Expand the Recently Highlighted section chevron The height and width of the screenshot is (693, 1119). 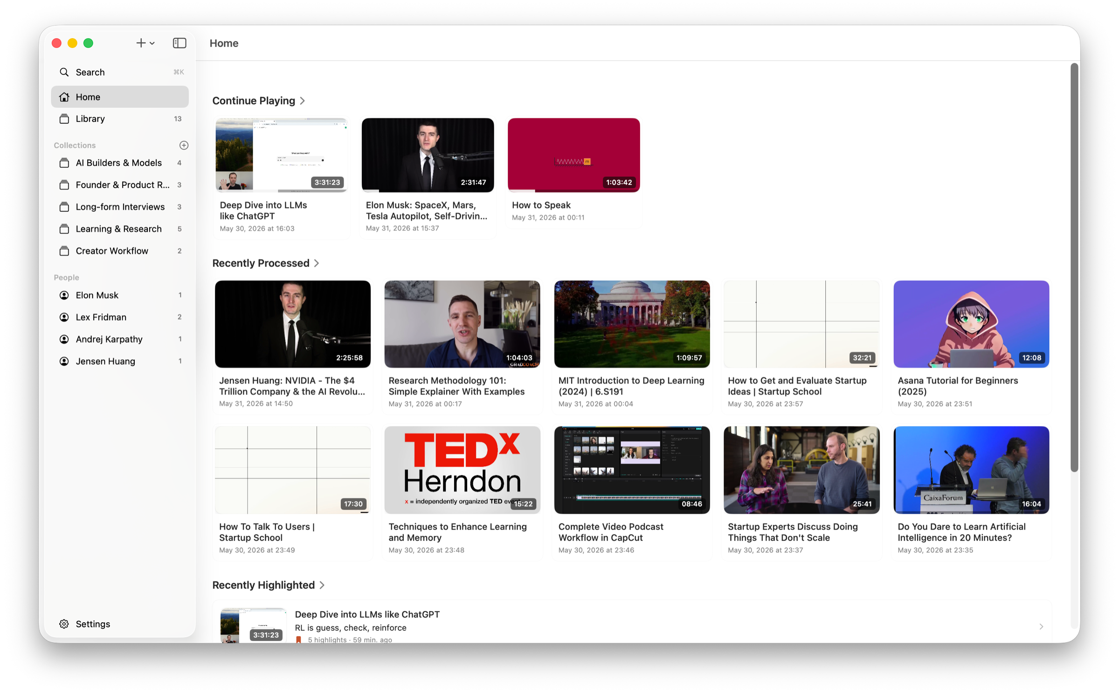tap(322, 585)
